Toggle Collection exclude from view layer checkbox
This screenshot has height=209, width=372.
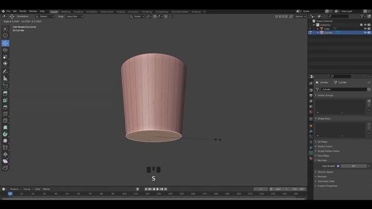pyautogui.click(x=362, y=25)
